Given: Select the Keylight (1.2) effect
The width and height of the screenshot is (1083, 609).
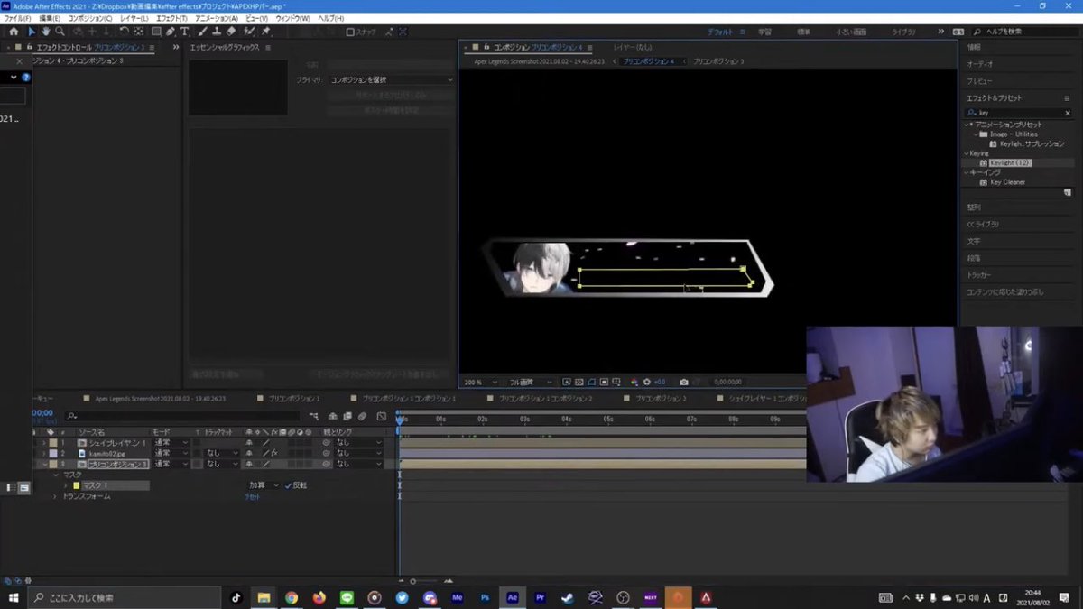Looking at the screenshot, I should pos(1009,162).
